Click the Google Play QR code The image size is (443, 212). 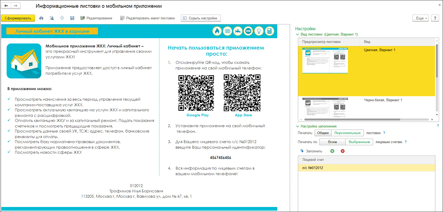pos(196,93)
